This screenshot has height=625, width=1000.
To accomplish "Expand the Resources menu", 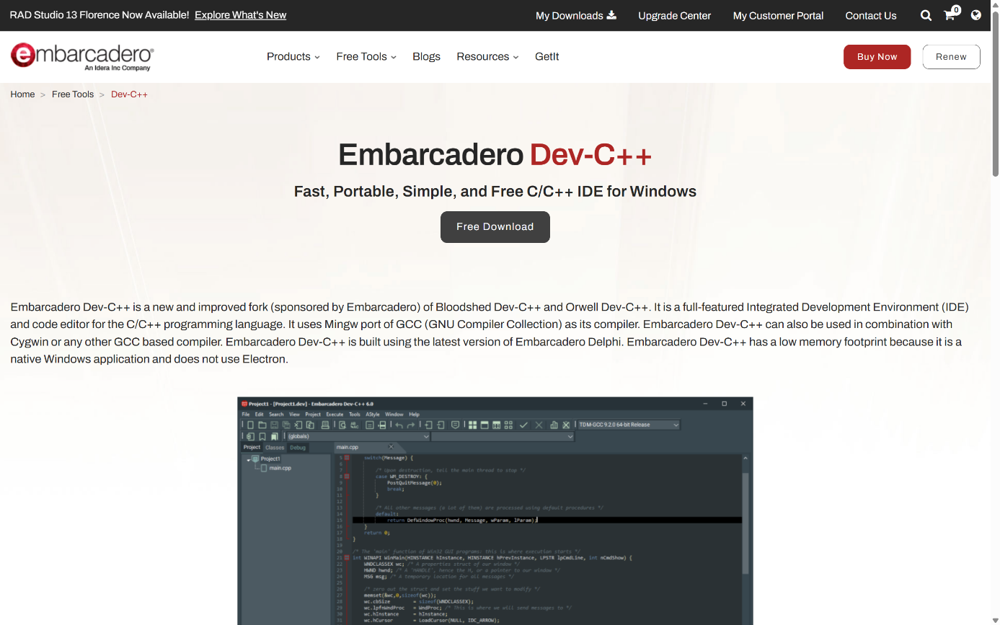I will point(487,56).
